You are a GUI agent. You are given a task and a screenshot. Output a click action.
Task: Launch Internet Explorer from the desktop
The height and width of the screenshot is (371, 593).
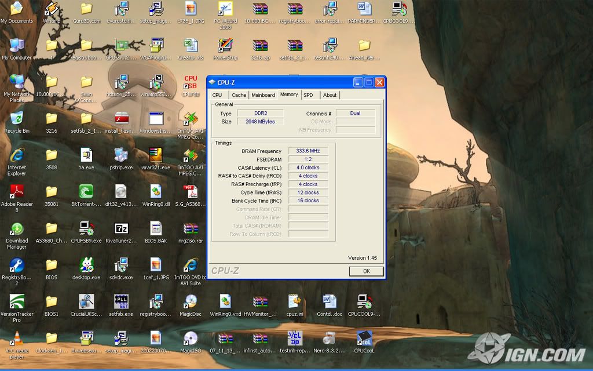(17, 155)
